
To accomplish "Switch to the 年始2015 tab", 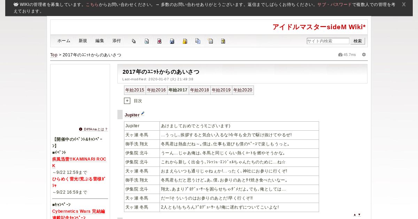I will pyautogui.click(x=135, y=90).
